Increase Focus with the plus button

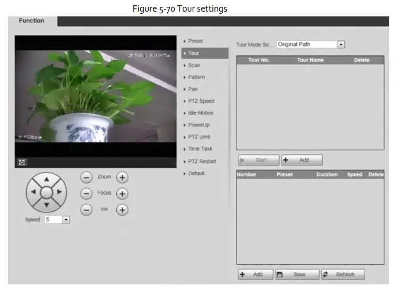point(122,194)
